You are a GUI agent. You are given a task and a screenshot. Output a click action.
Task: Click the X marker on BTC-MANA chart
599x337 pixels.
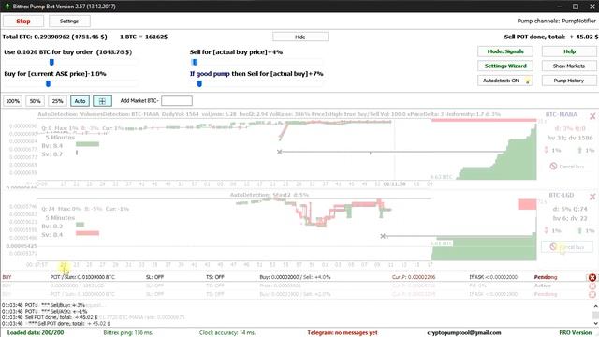tap(279, 152)
